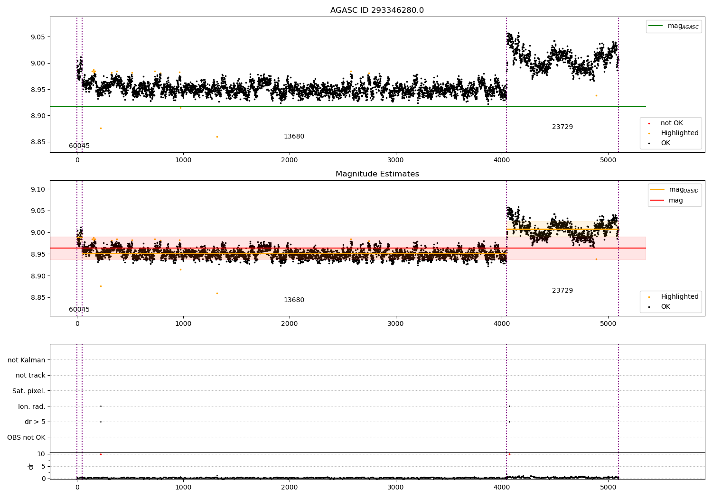This screenshot has width=712, height=498.
Task: Click the '13680' obsid label in middle plot
Action: coord(294,300)
